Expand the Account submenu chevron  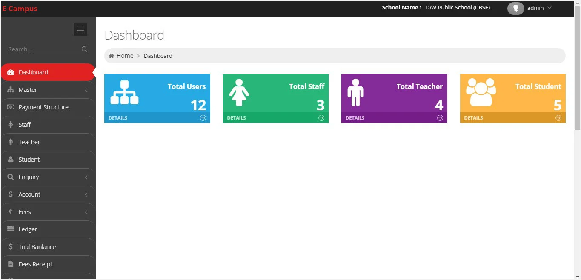[x=86, y=195]
